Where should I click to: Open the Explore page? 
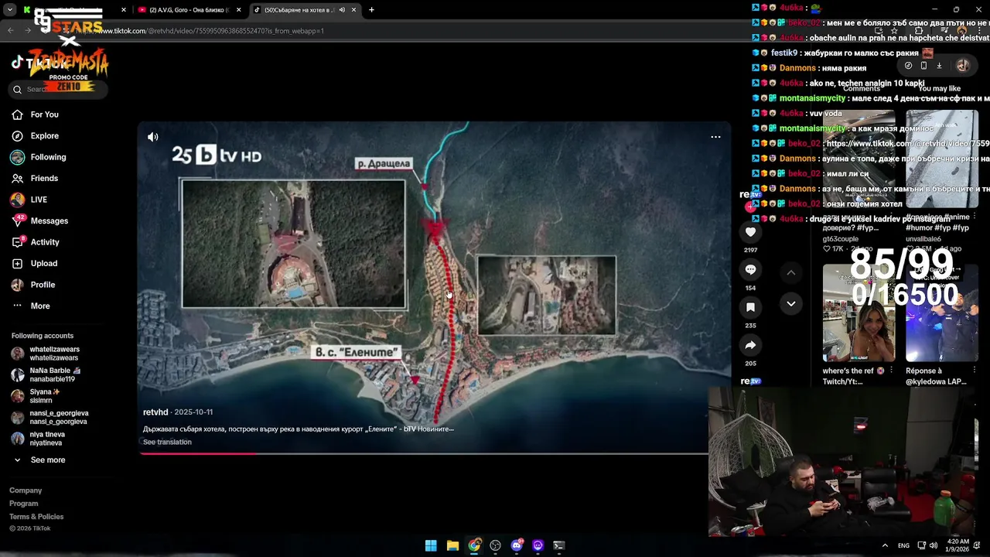[x=35, y=135]
